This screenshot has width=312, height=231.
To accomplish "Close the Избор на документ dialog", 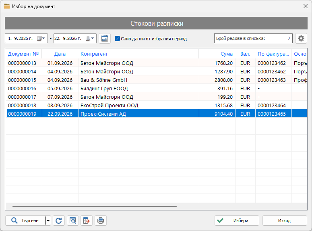I will (x=306, y=6).
